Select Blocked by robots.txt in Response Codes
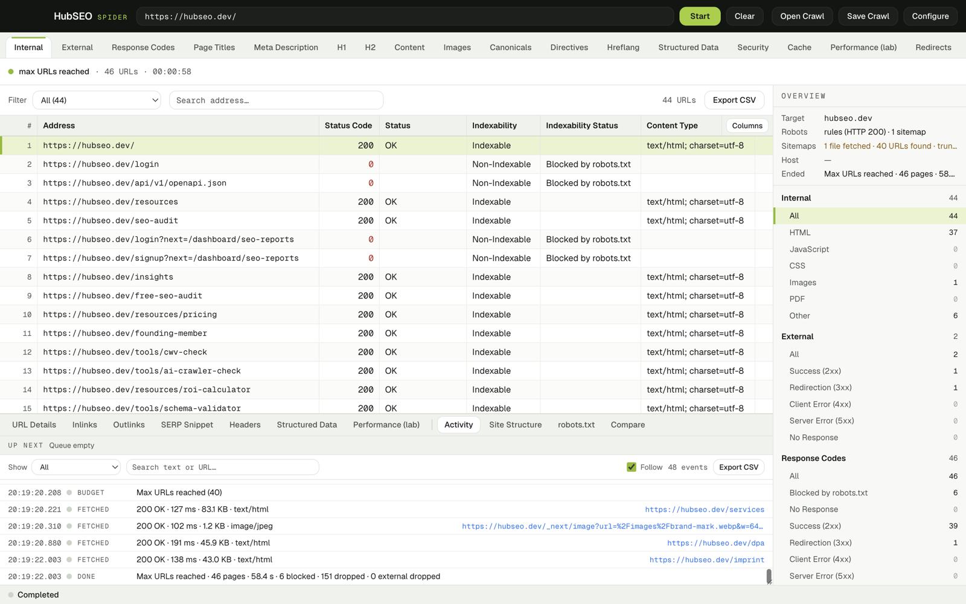Screen dimensions: 966x604 [x=869, y=493]
